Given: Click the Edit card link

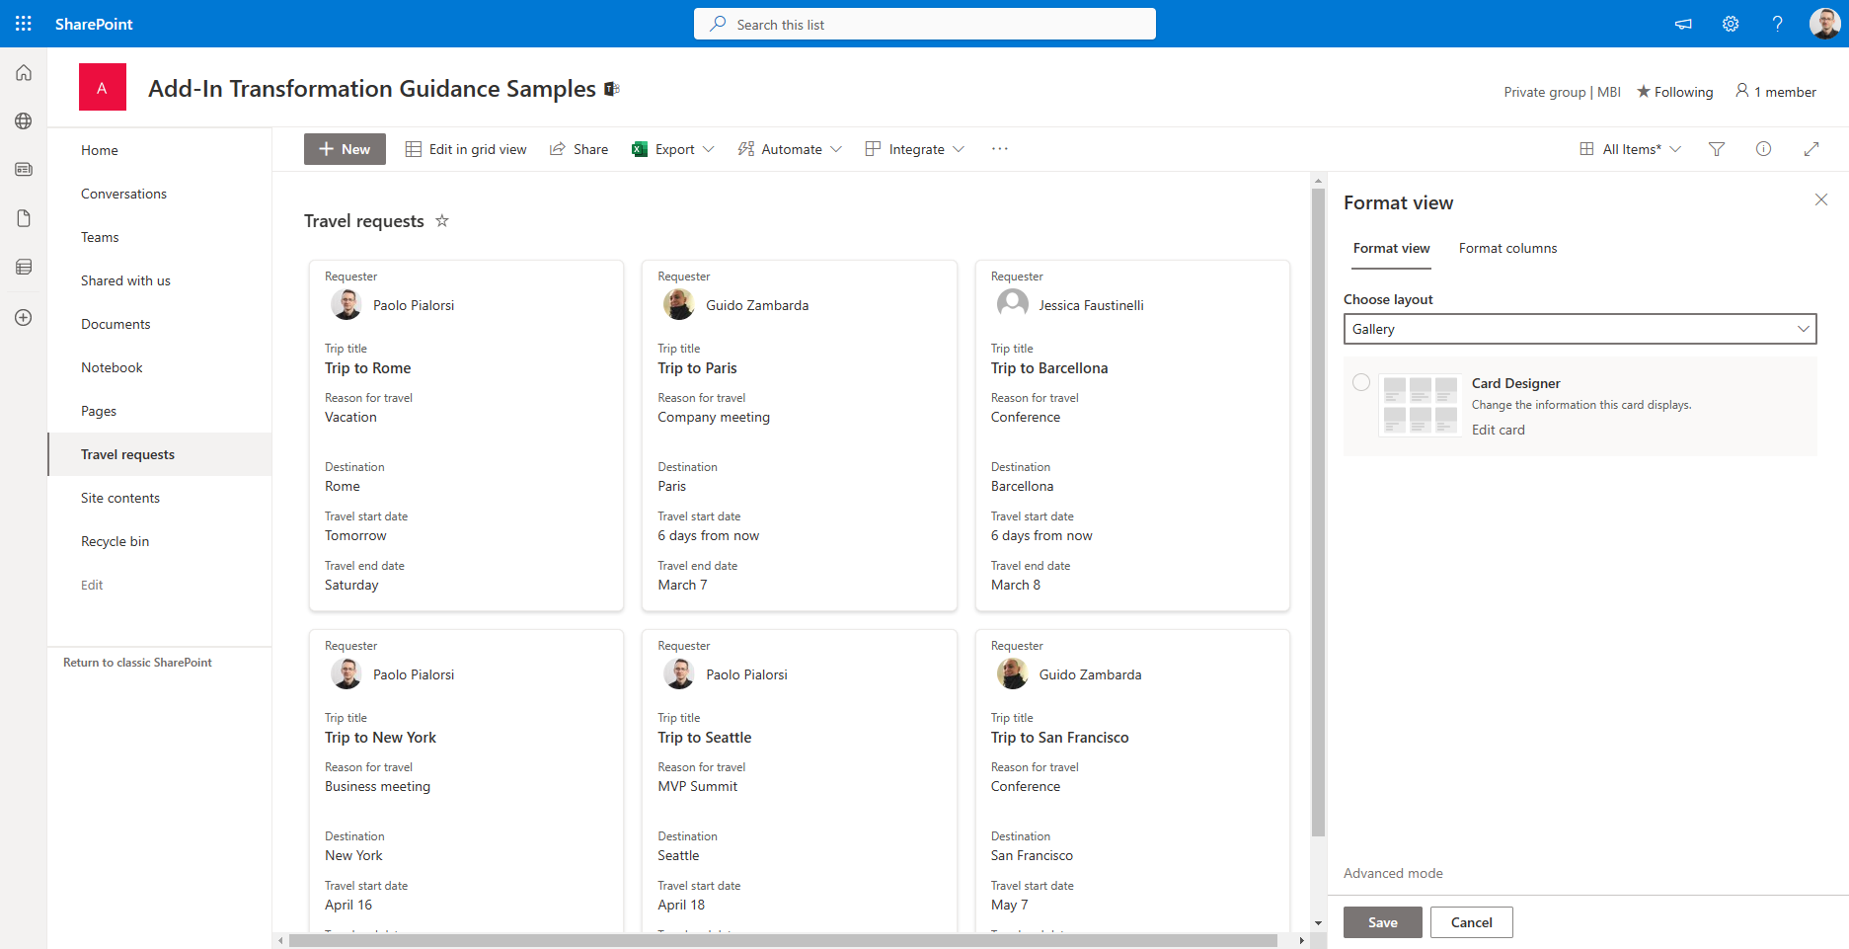Looking at the screenshot, I should coord(1498,430).
